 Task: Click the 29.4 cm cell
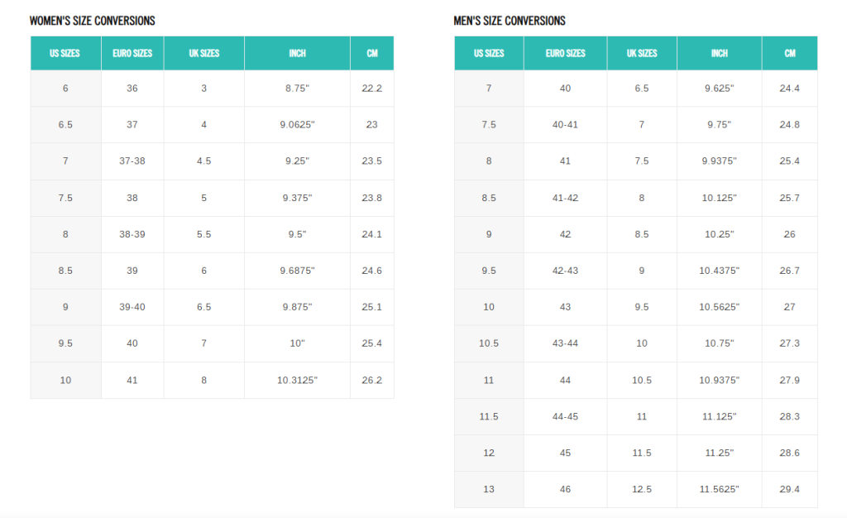click(789, 489)
